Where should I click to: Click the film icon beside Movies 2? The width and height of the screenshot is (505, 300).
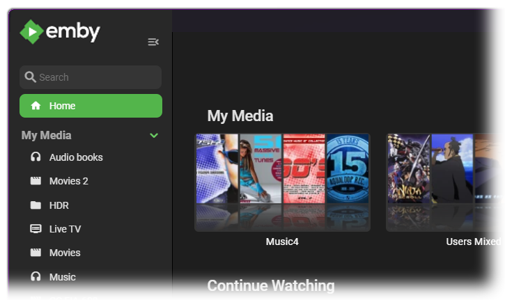coord(36,181)
